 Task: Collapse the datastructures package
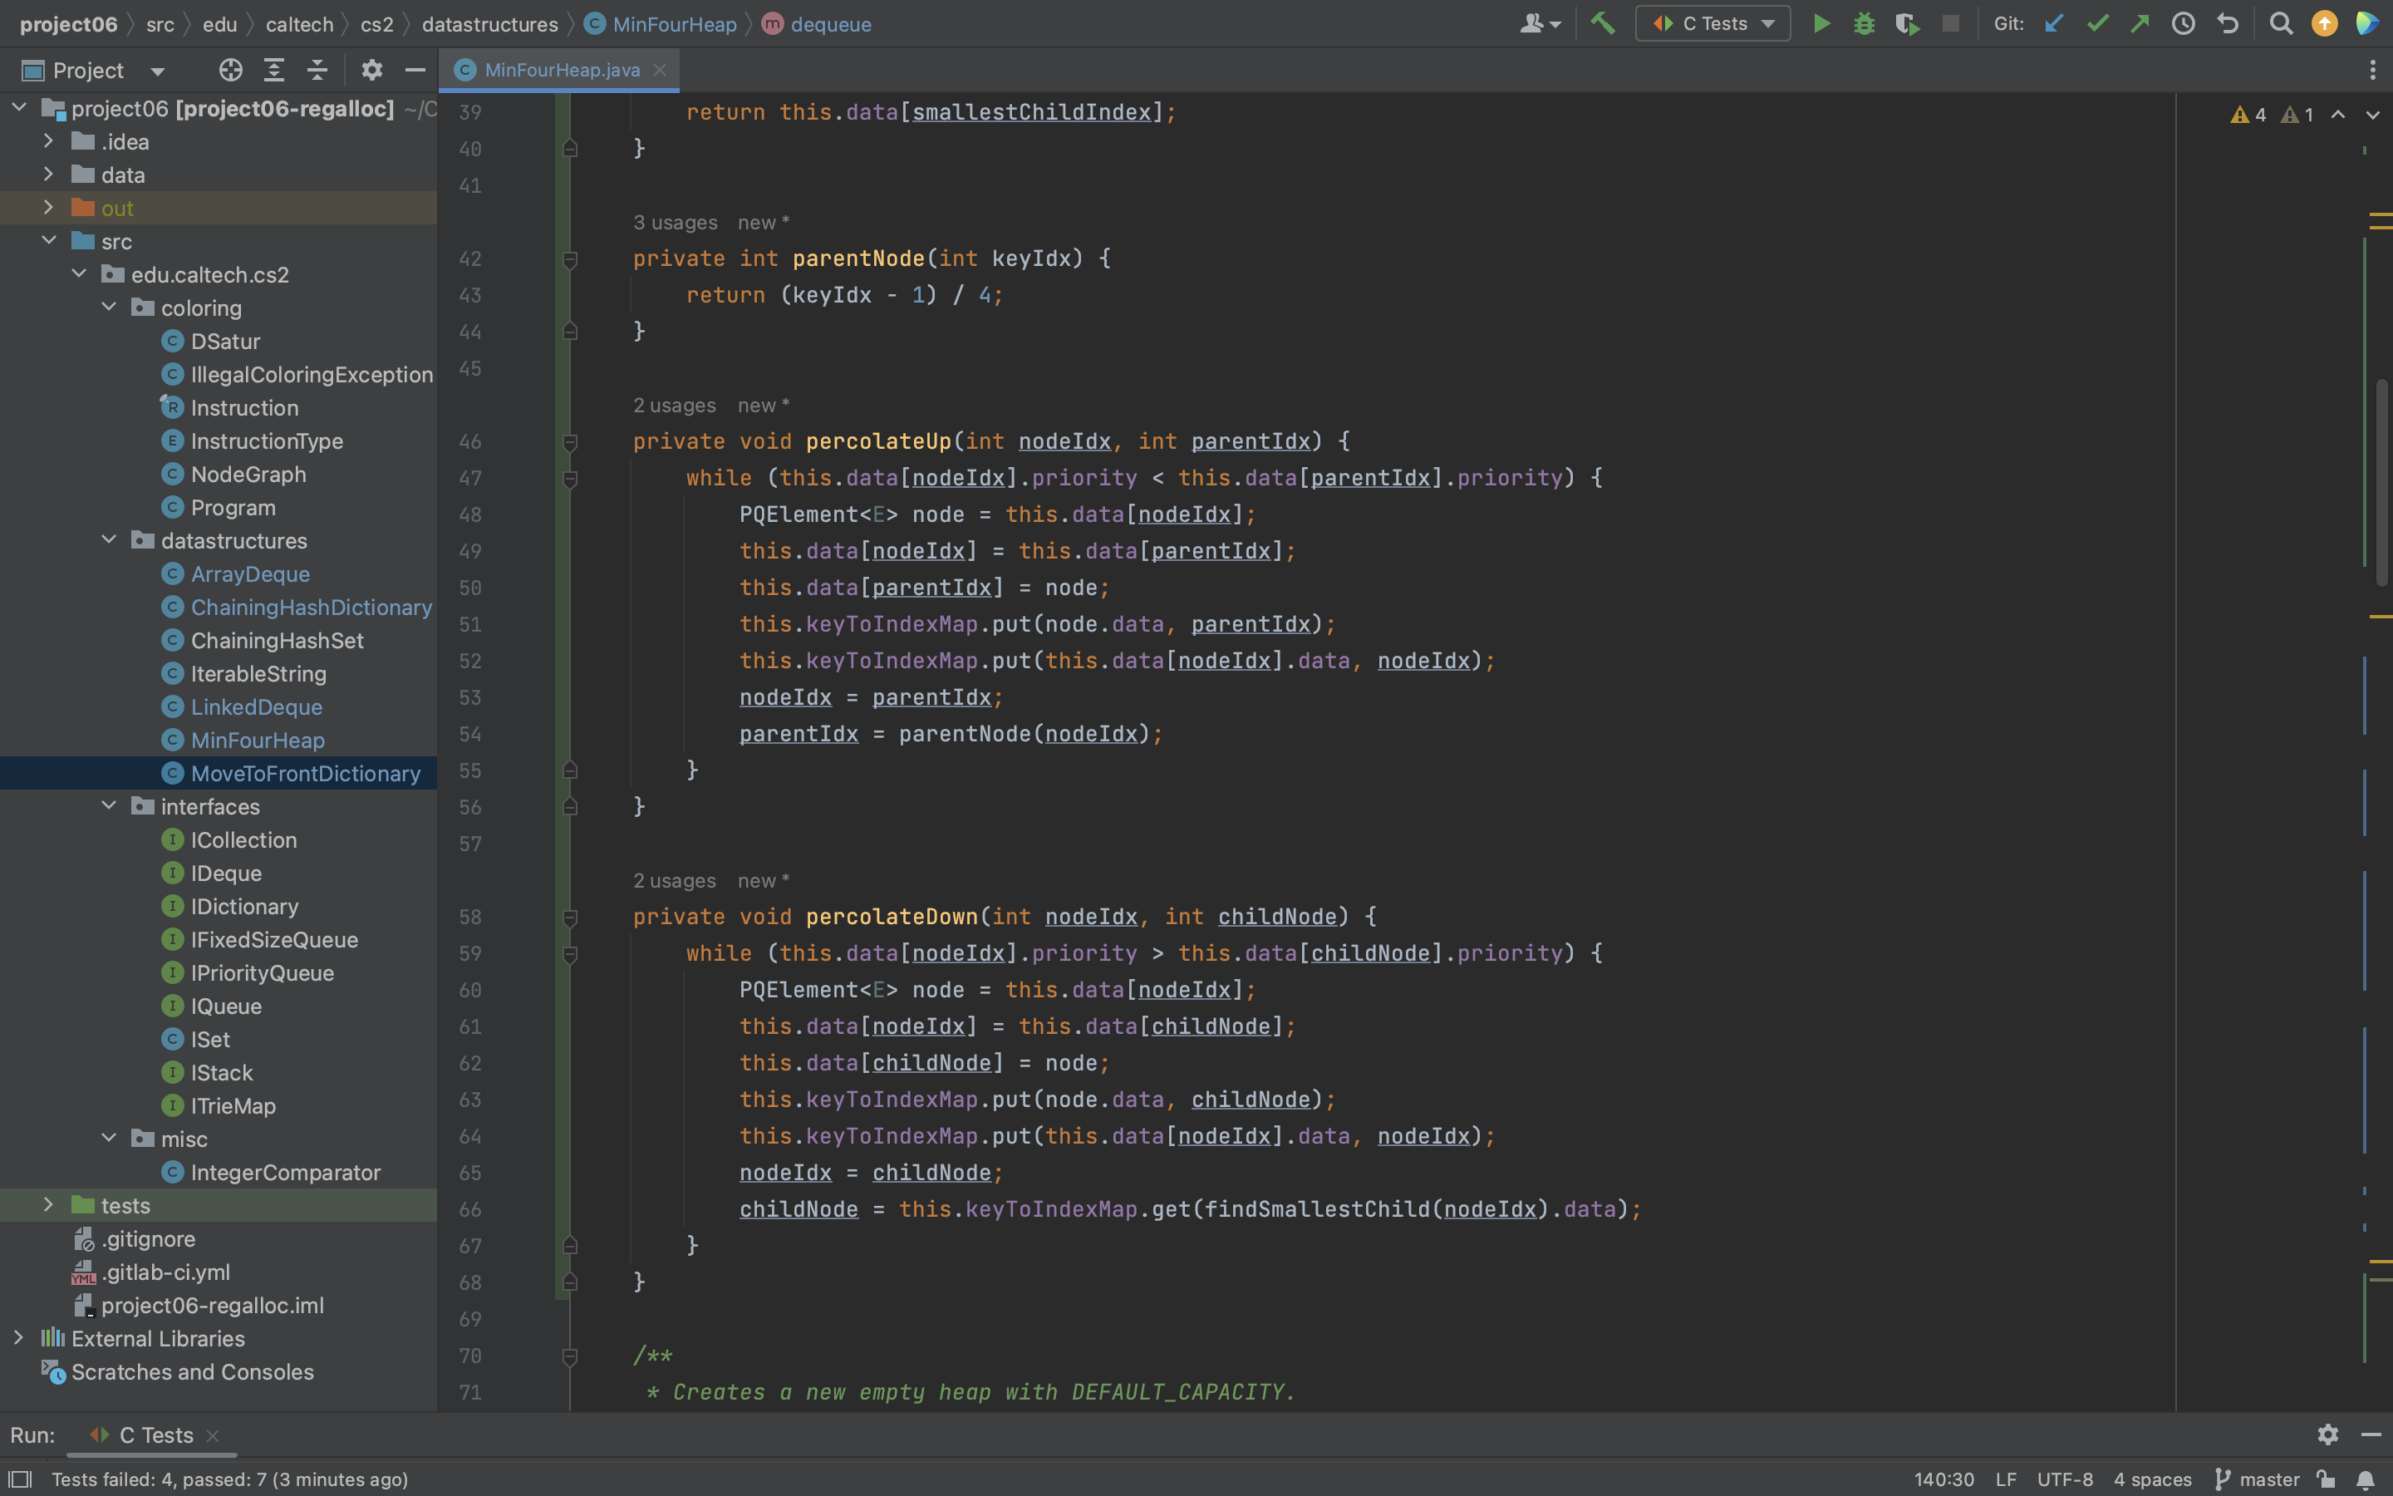click(109, 540)
